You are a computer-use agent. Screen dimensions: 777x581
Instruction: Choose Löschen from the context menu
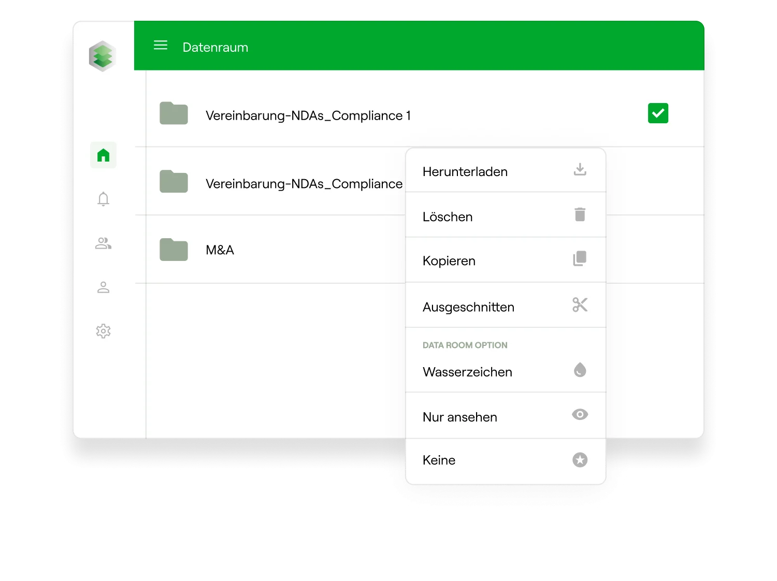tap(506, 215)
